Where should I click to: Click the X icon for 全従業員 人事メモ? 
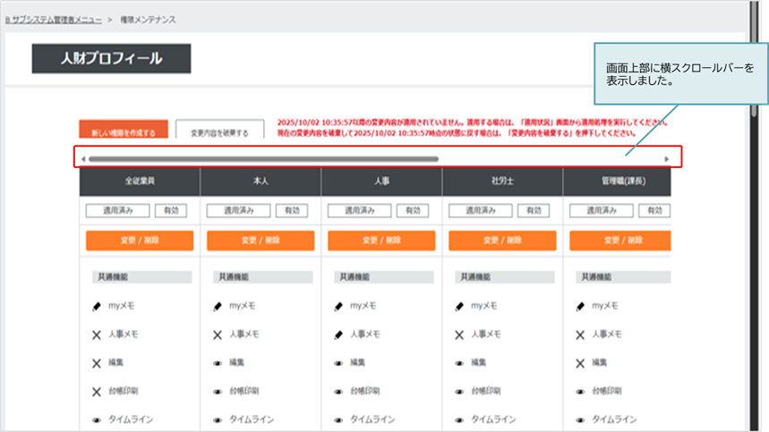pos(97,335)
